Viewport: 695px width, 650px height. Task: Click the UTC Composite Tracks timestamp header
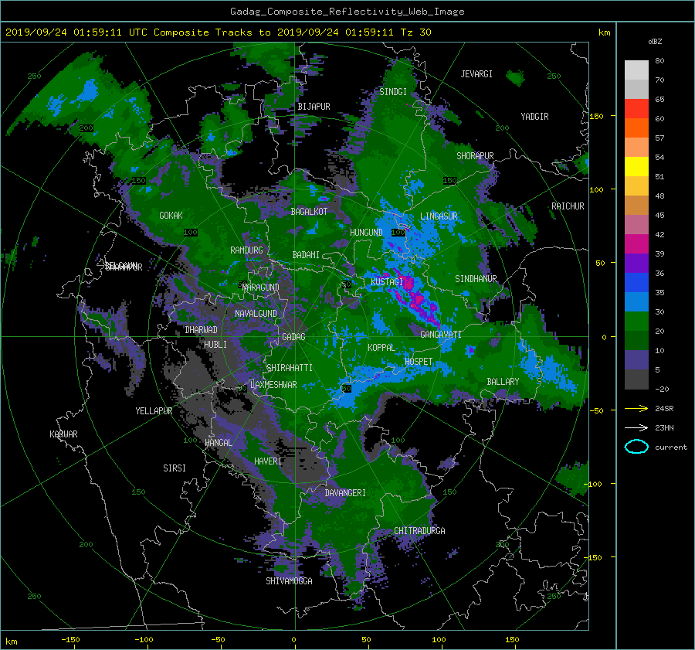(x=218, y=32)
